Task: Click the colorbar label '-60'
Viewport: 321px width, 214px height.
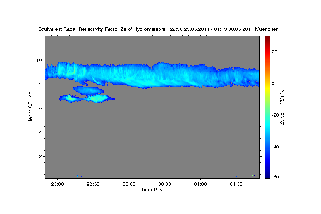Action: (275, 177)
